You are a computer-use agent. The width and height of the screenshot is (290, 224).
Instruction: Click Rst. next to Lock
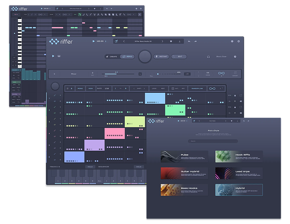coord(163,89)
